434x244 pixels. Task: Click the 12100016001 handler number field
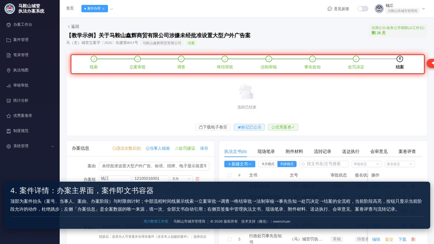coord(150,179)
